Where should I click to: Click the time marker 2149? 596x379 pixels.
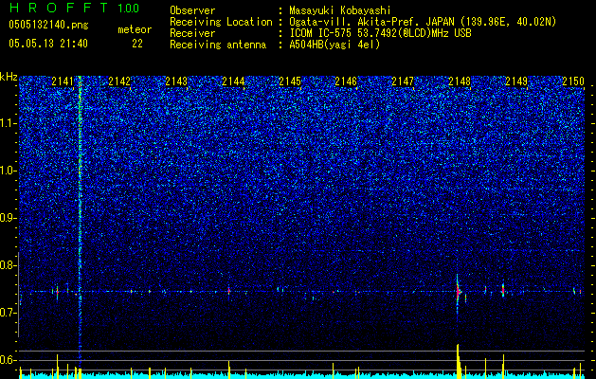coord(516,81)
